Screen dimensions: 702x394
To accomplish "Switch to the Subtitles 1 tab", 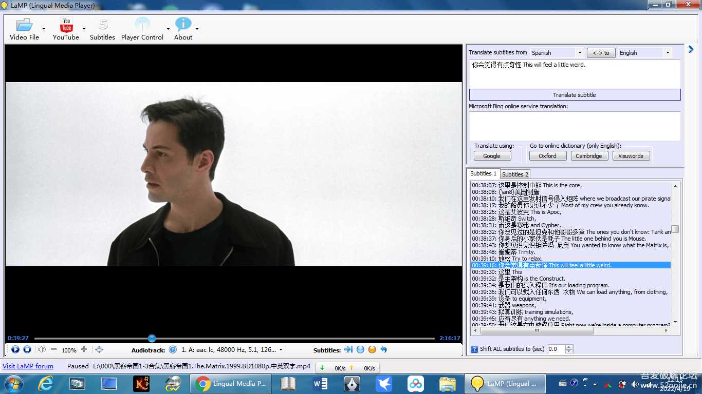I will coord(483,173).
